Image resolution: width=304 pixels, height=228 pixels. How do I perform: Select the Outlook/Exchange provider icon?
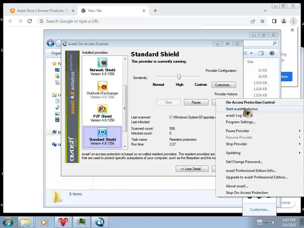102,86
